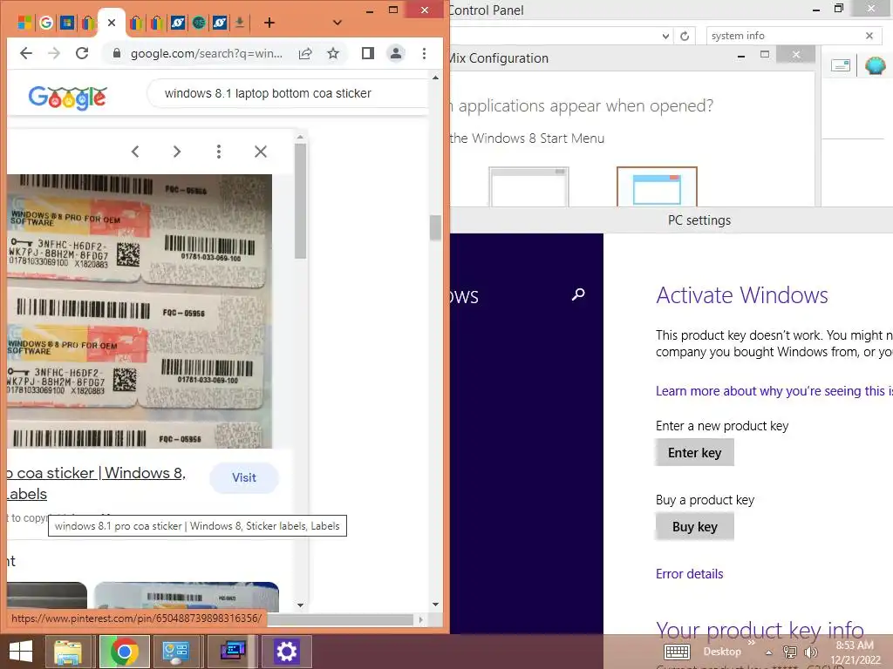View site lock information
The width and height of the screenshot is (893, 669).
[x=117, y=53]
